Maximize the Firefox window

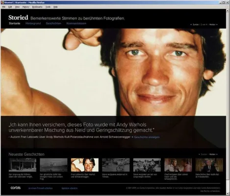pyautogui.click(x=224, y=2)
